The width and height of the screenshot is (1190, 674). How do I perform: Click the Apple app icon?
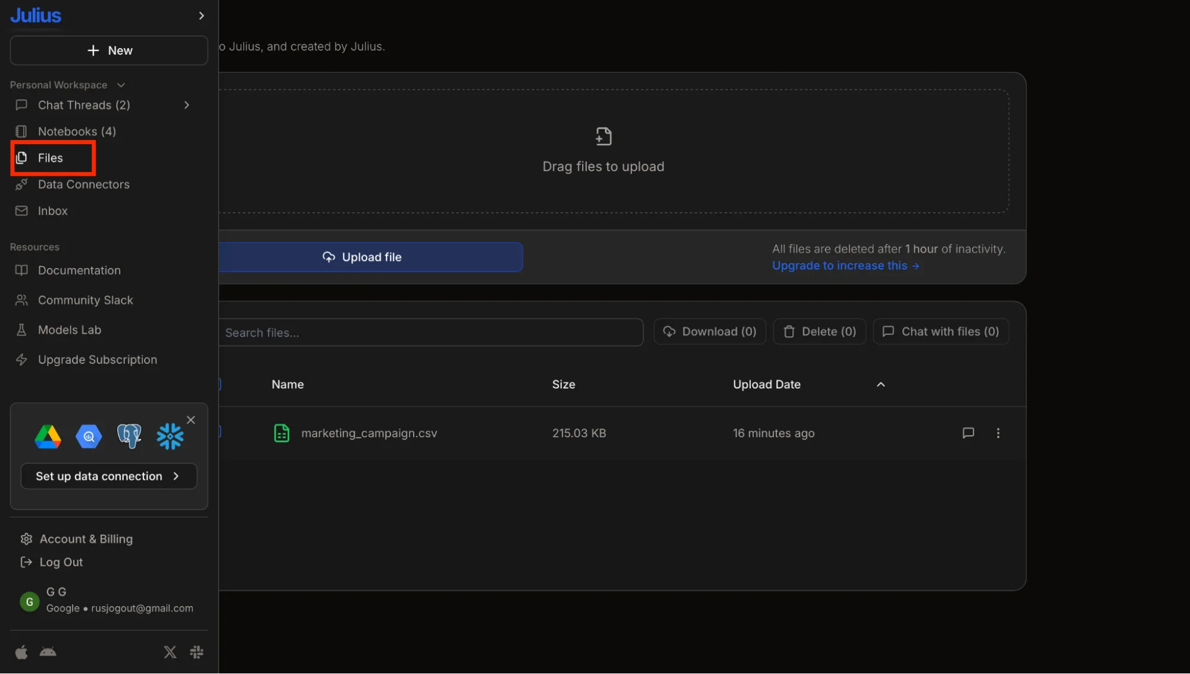tap(21, 653)
